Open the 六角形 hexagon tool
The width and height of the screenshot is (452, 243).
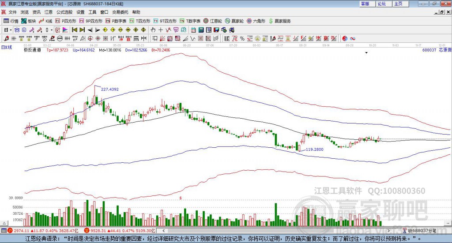point(256,21)
